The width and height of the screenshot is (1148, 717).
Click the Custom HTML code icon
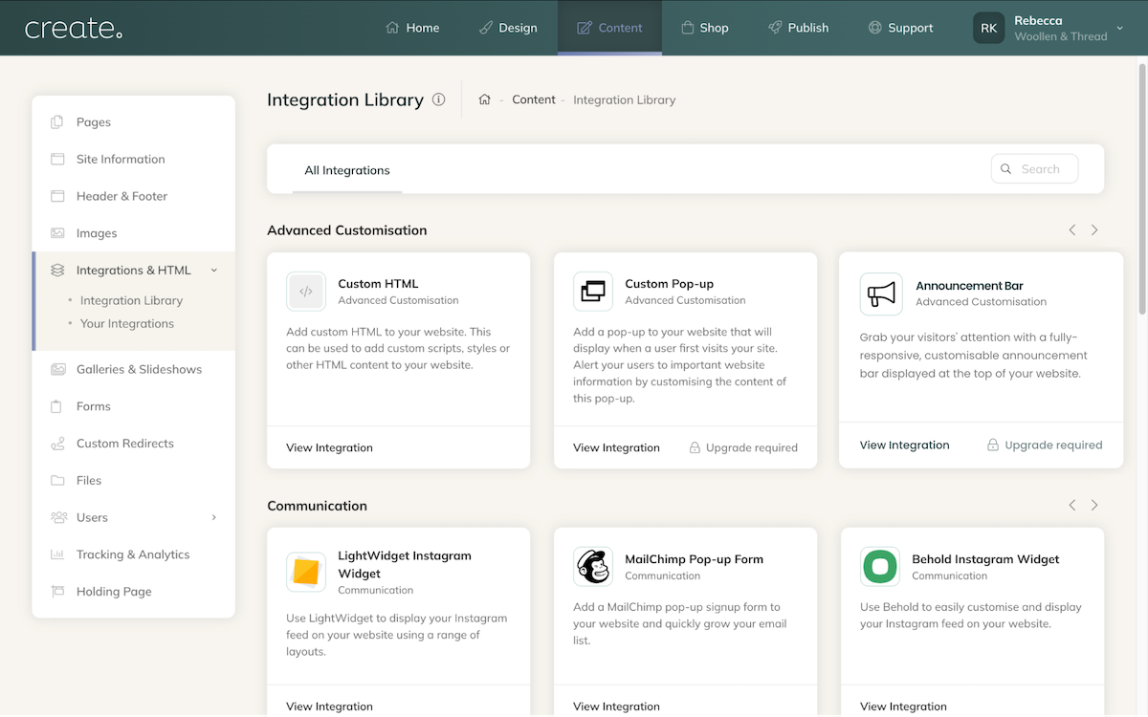306,292
